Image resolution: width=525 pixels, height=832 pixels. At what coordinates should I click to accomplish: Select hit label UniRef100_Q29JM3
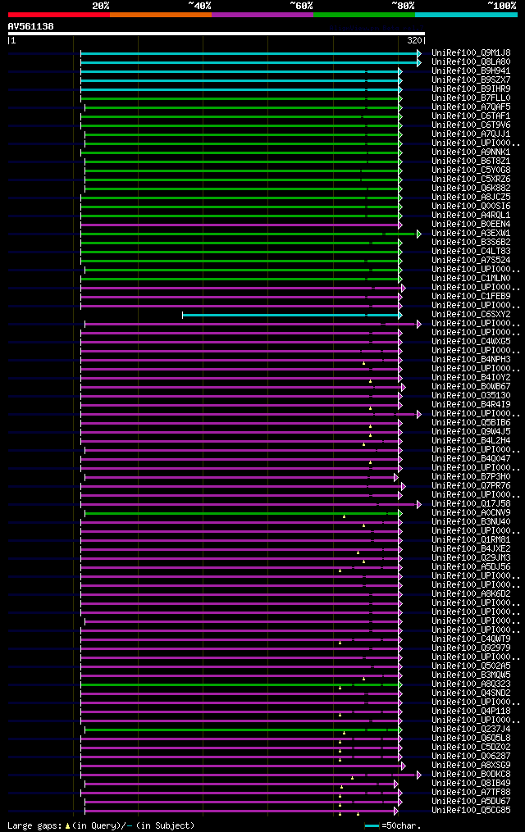[471, 558]
